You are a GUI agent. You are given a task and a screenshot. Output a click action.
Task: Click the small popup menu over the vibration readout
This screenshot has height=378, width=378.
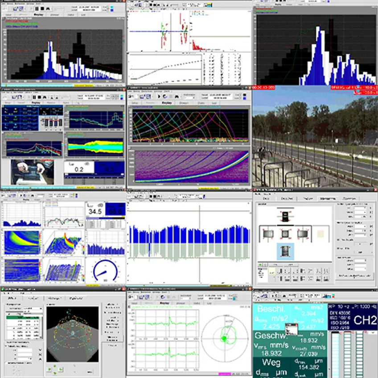[x=292, y=329]
